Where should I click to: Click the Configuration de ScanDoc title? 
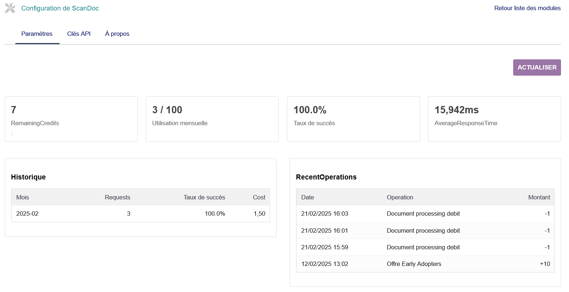pos(60,8)
